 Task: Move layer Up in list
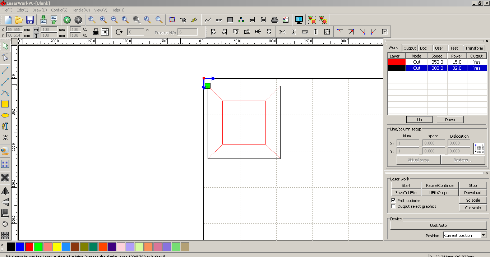click(x=419, y=120)
